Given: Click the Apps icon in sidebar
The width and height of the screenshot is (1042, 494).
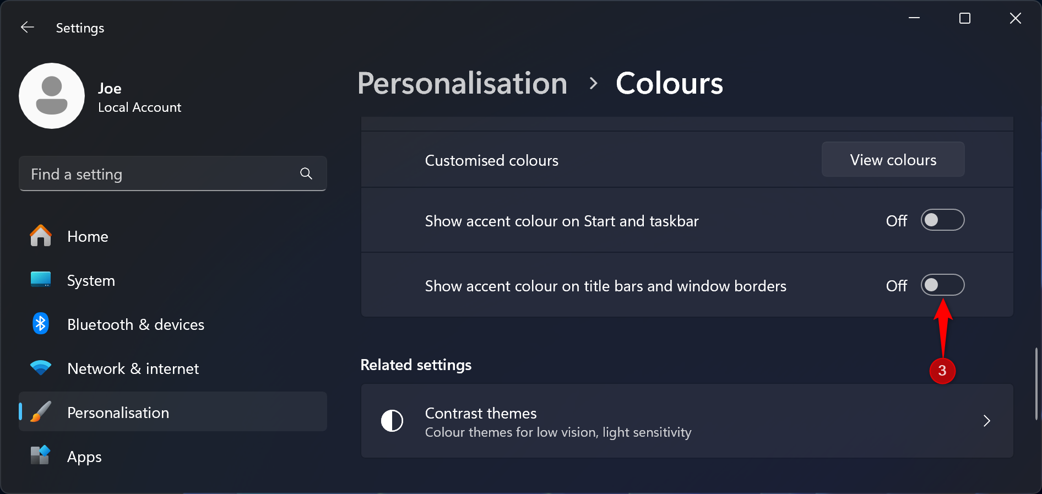Looking at the screenshot, I should coord(41,456).
